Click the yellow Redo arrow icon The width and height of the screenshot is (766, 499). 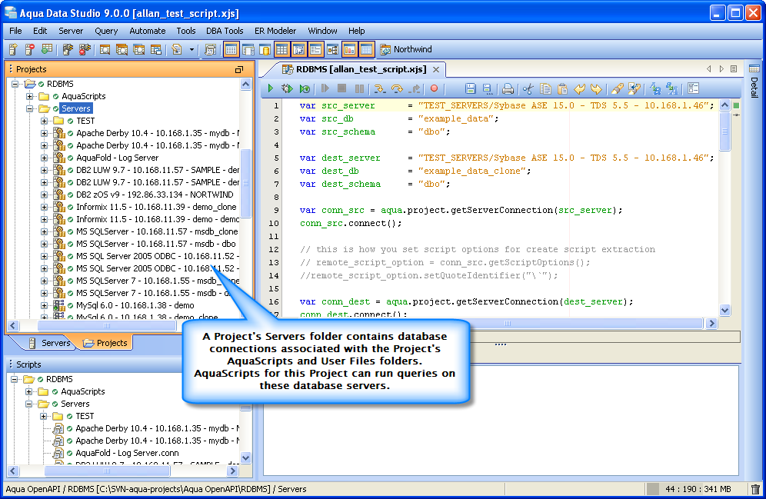[x=596, y=88]
